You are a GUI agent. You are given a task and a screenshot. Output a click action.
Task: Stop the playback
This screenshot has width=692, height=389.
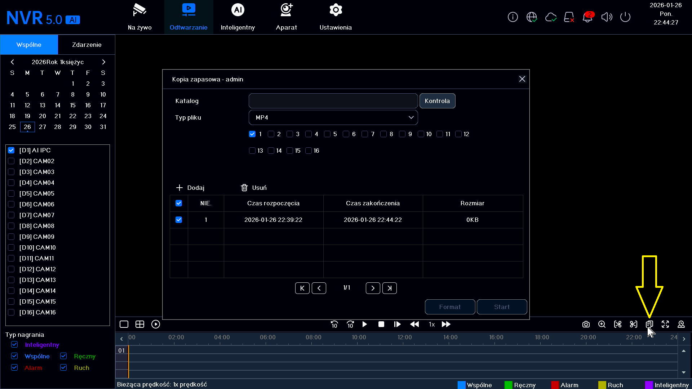381,324
